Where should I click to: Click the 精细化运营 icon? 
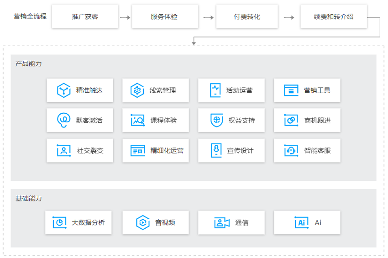[137, 151]
